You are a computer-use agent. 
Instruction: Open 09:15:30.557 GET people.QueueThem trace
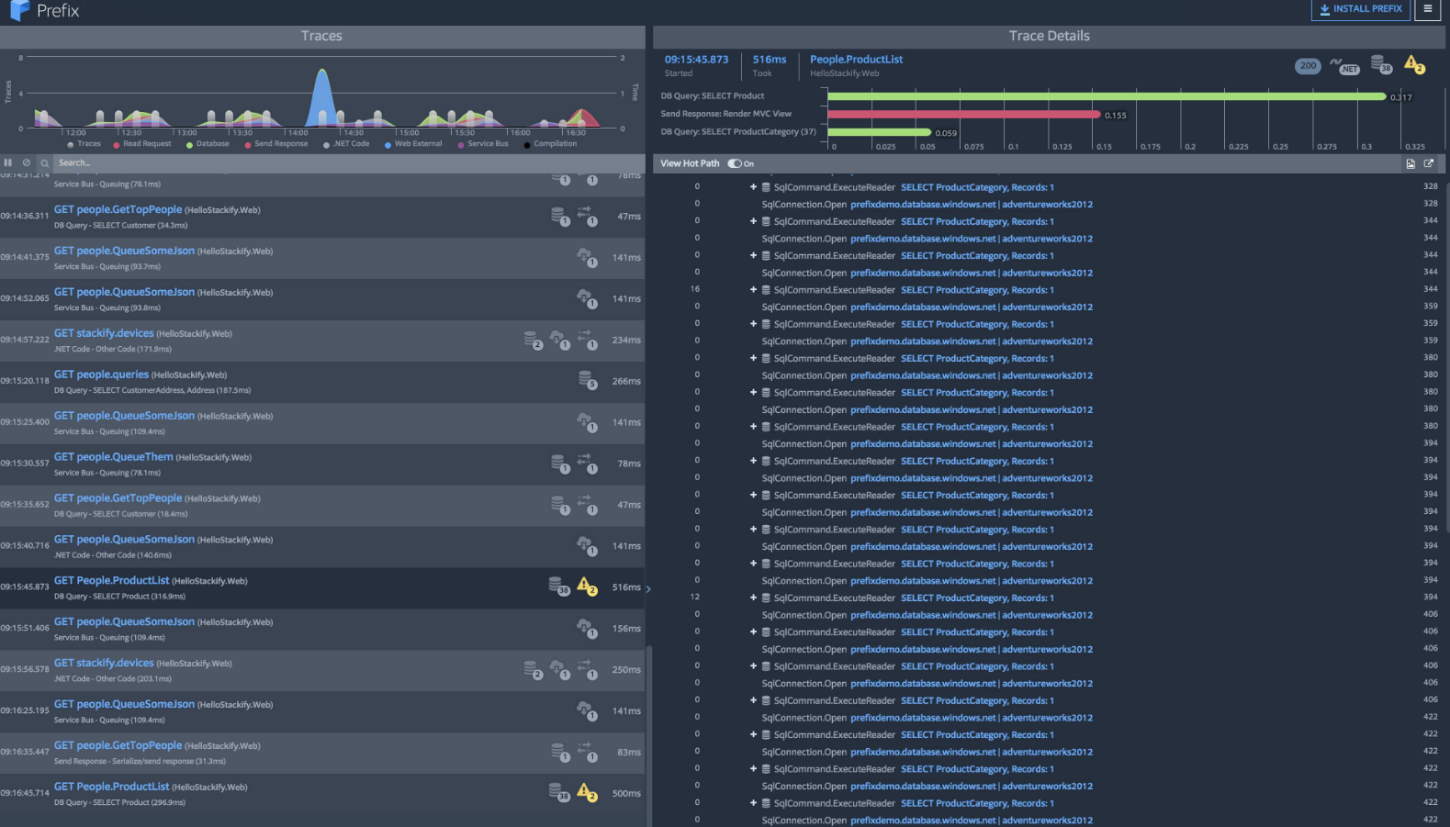tap(322, 464)
